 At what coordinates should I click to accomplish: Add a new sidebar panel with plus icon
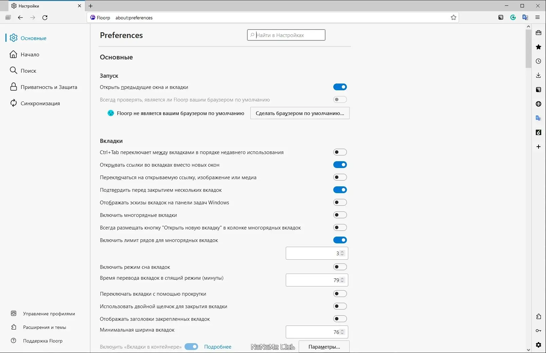pos(539,147)
